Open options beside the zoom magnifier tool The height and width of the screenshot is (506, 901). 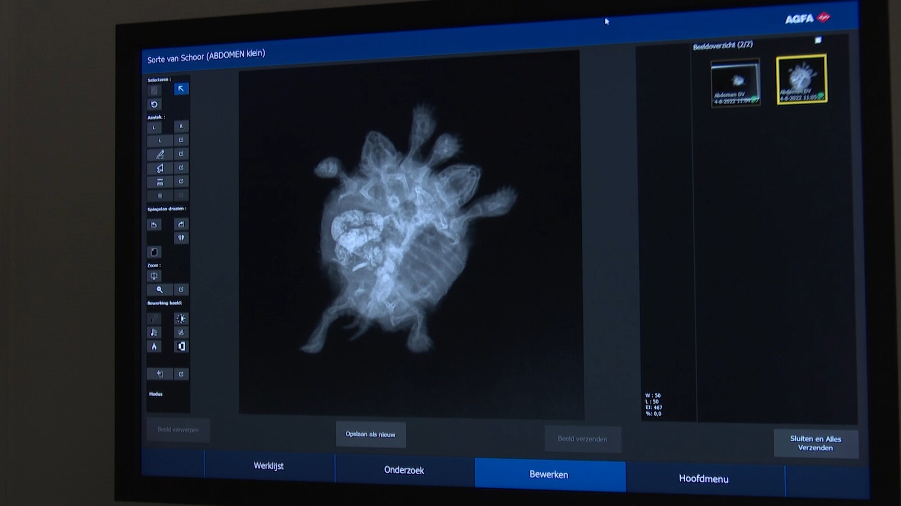click(181, 290)
